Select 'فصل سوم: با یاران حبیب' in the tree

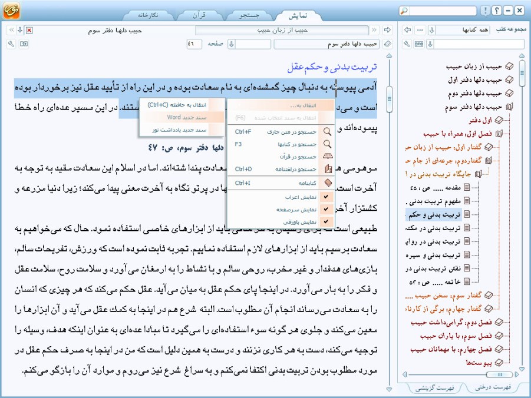pos(456,336)
